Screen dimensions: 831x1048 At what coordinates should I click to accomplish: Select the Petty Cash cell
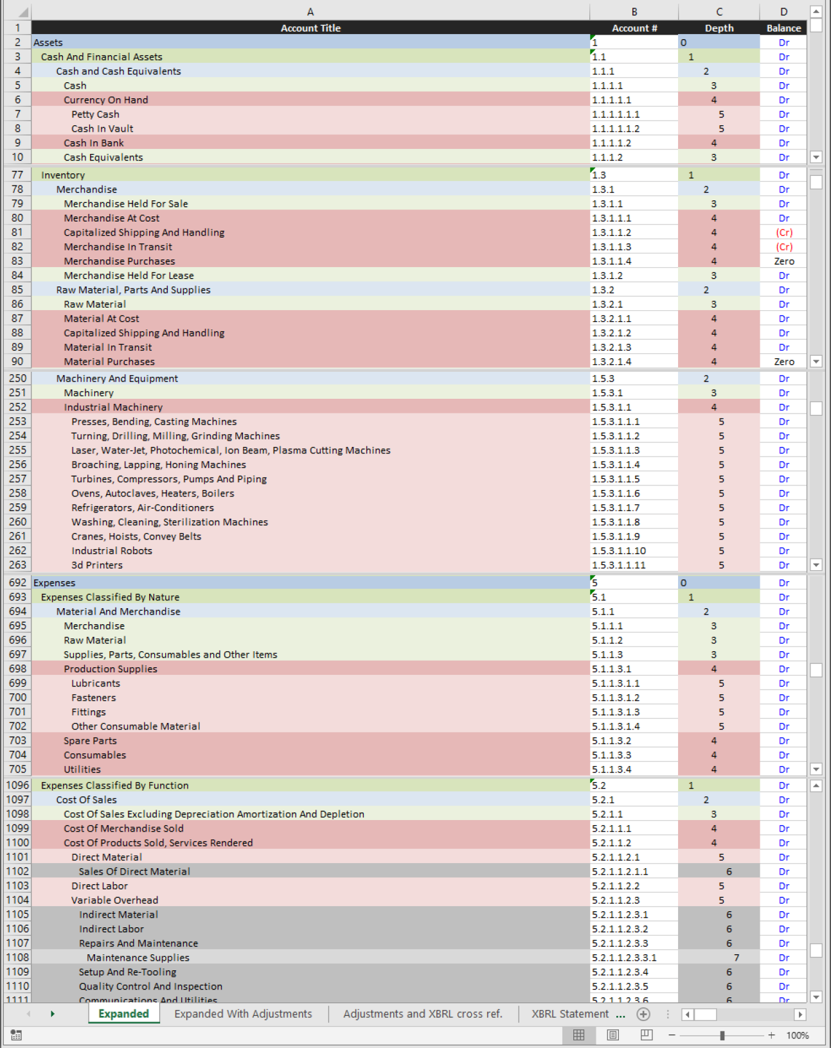[x=310, y=114]
